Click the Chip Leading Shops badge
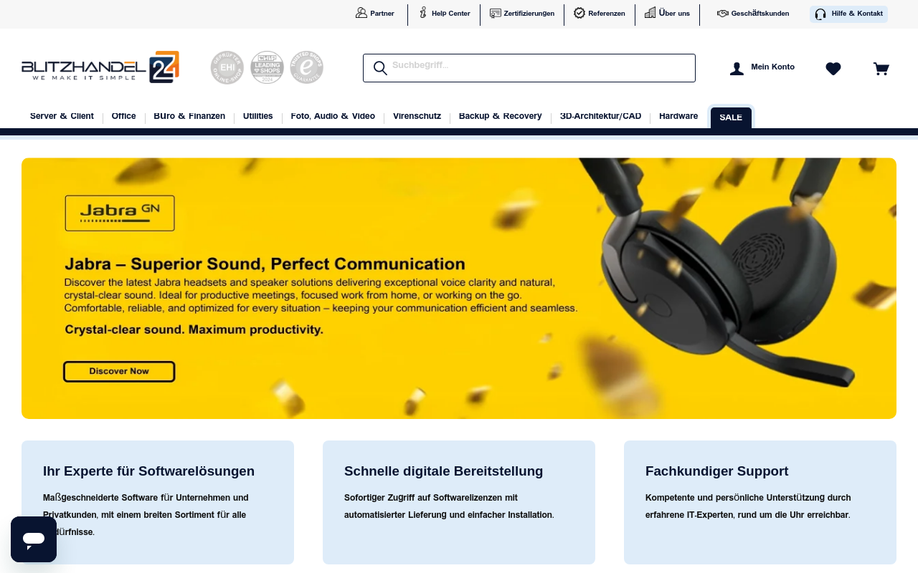918x573 pixels. point(267,67)
